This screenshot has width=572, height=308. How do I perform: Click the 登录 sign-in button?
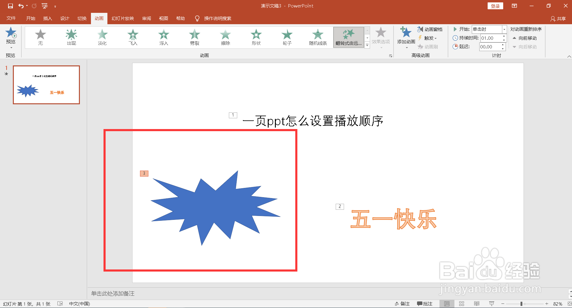(x=495, y=6)
